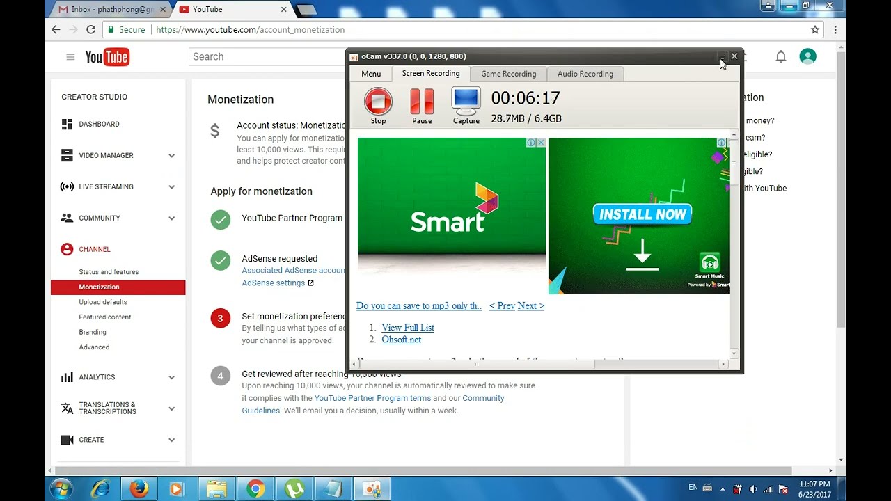Expand the TRANSLATIONS & TRANSCRIPTIONS chevron

click(171, 408)
